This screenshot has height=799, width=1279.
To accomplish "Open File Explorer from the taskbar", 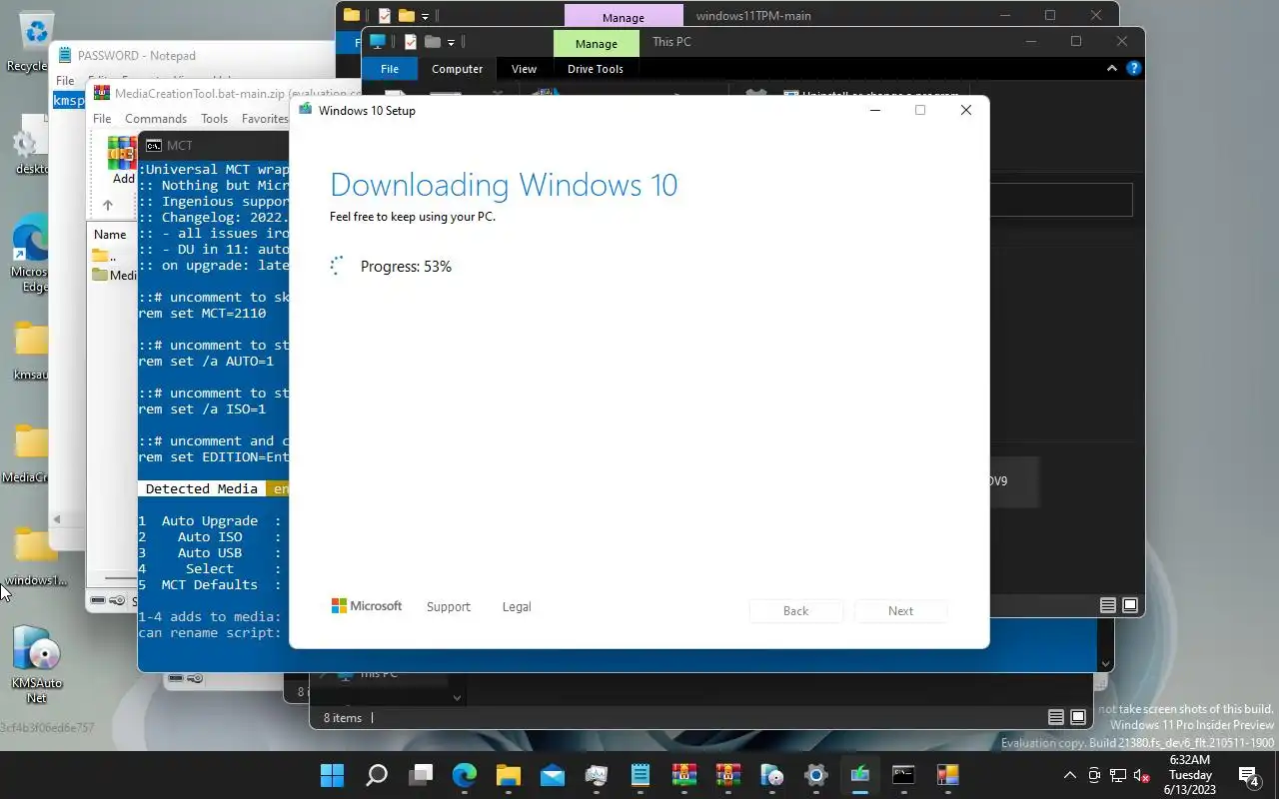I will coord(509,775).
